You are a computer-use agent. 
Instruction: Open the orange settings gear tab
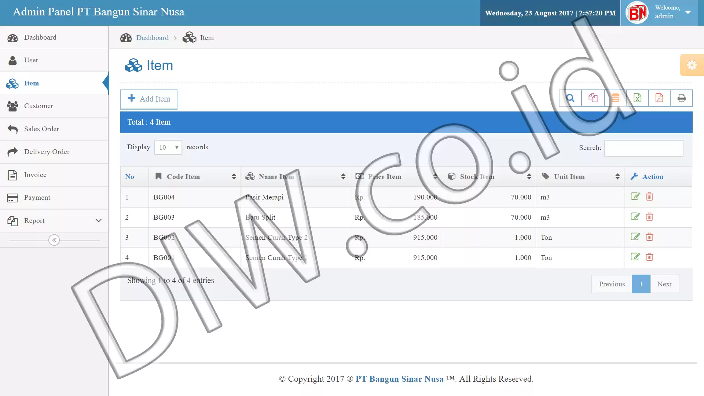point(692,65)
